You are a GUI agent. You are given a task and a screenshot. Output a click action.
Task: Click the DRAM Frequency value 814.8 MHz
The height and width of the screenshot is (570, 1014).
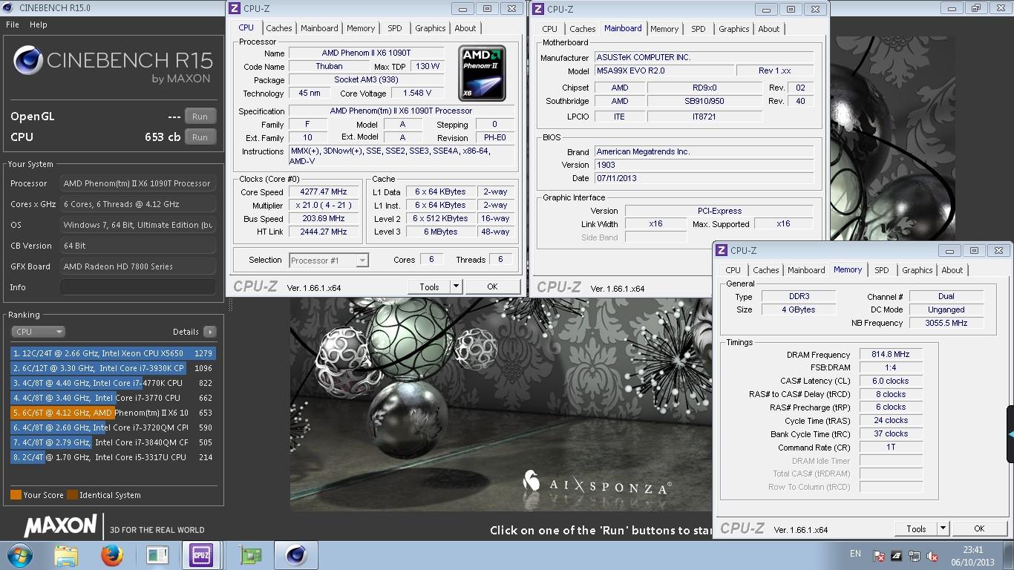(891, 355)
